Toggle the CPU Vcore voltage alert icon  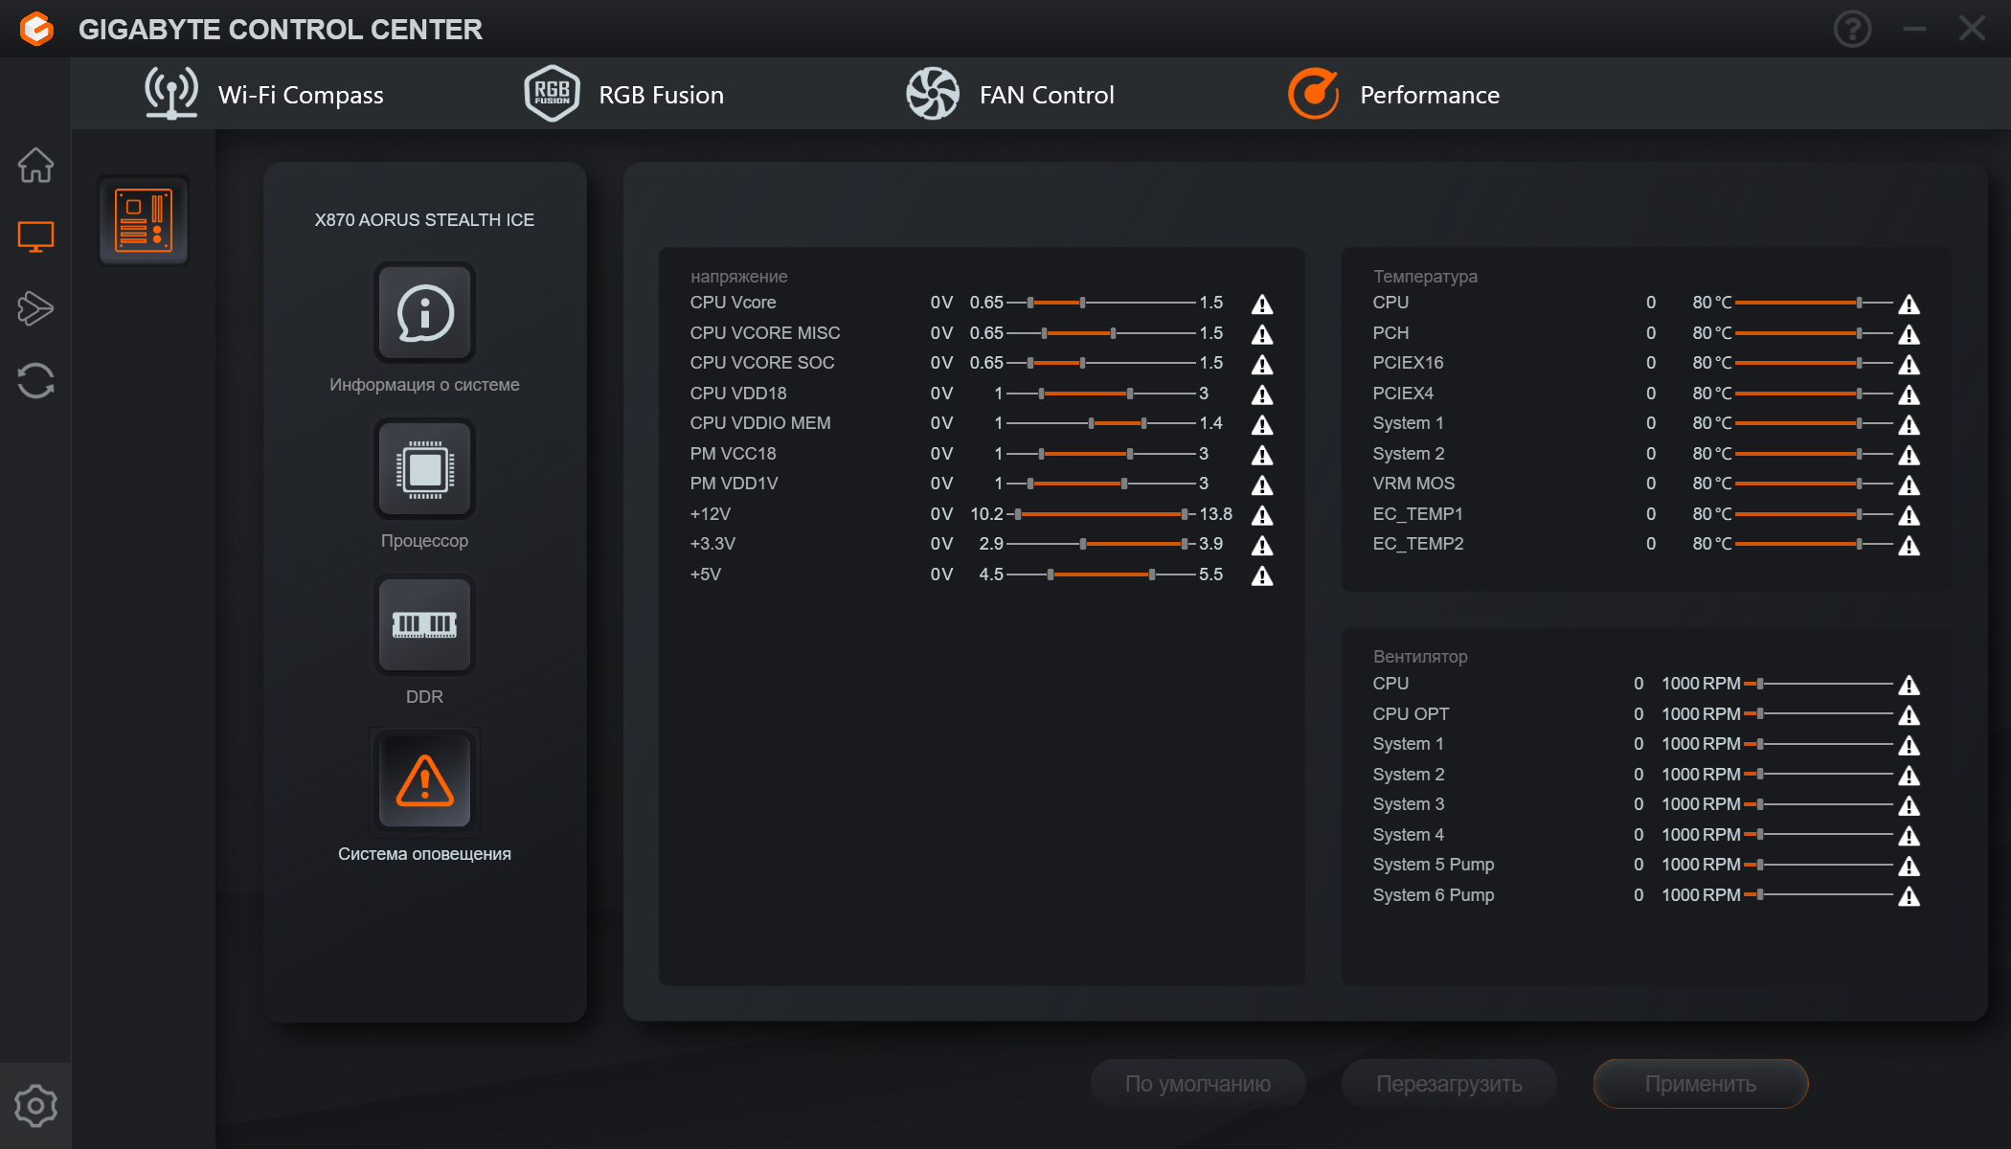click(1262, 304)
